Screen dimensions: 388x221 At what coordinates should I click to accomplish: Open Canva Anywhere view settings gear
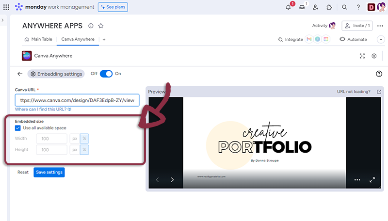(374, 56)
